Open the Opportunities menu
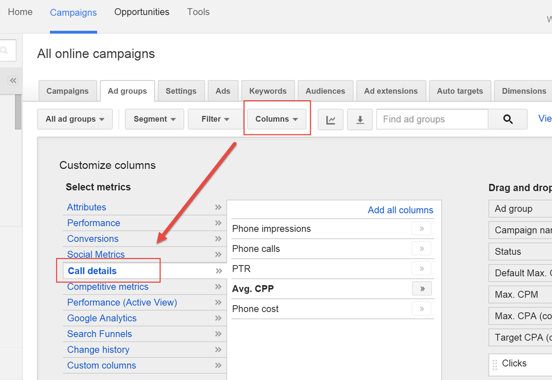552x380 pixels. pyautogui.click(x=142, y=12)
